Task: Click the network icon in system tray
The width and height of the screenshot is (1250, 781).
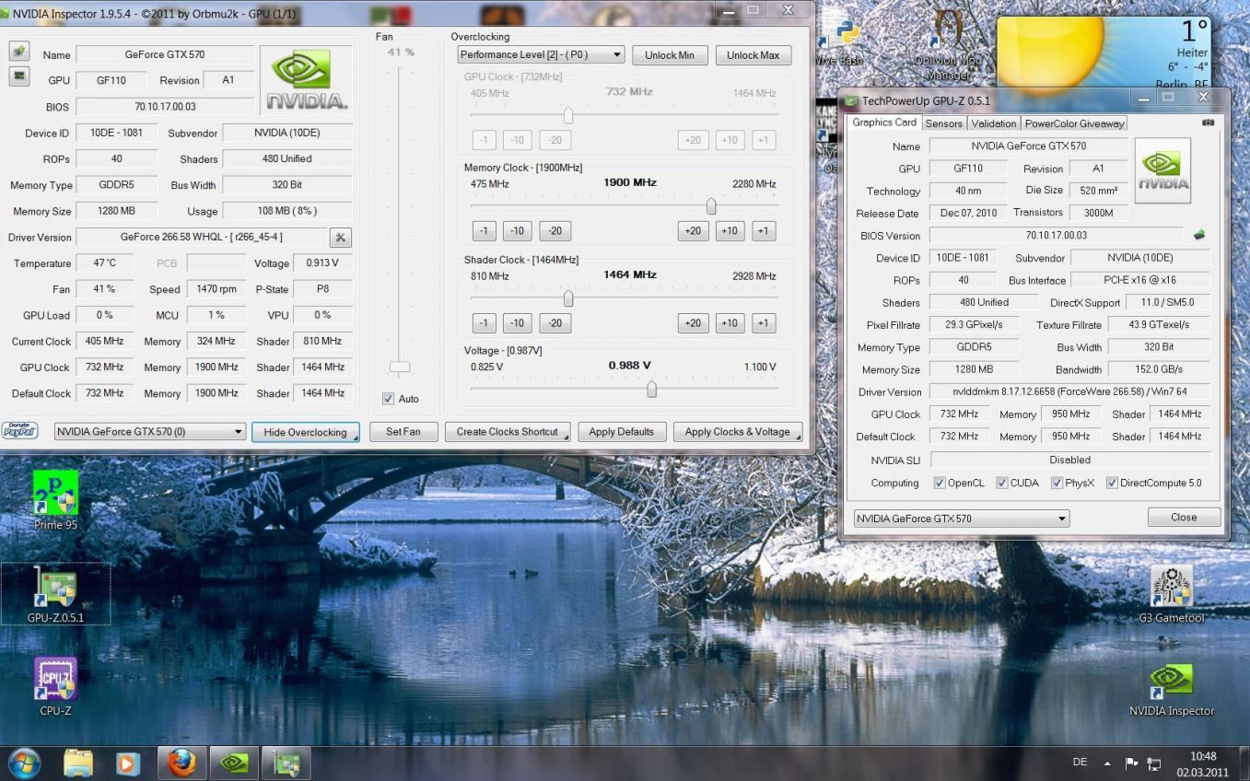Action: 1154,764
